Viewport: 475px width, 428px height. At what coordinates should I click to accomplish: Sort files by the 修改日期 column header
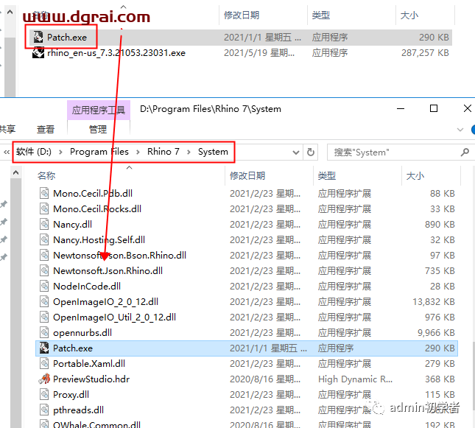[247, 175]
